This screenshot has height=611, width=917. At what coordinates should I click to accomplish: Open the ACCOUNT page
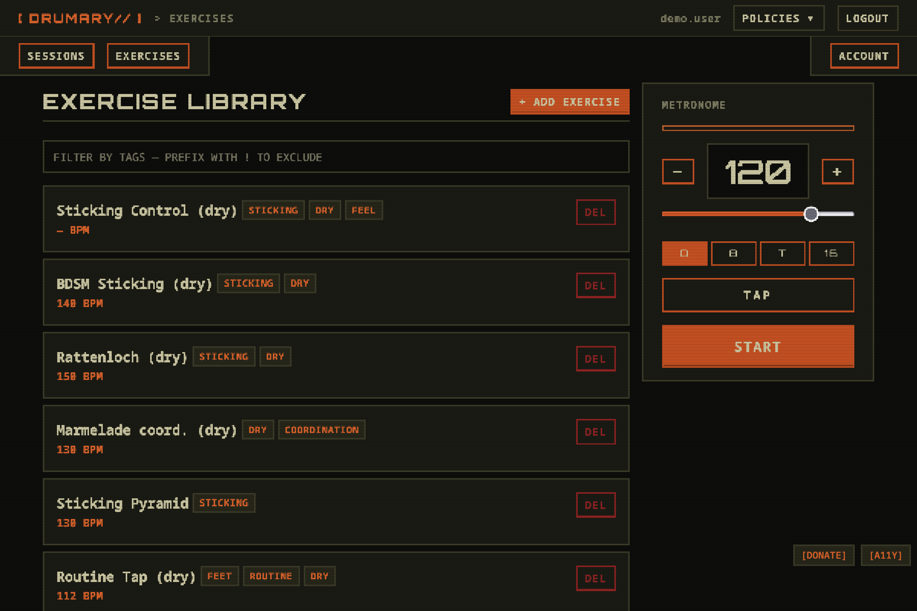point(864,56)
